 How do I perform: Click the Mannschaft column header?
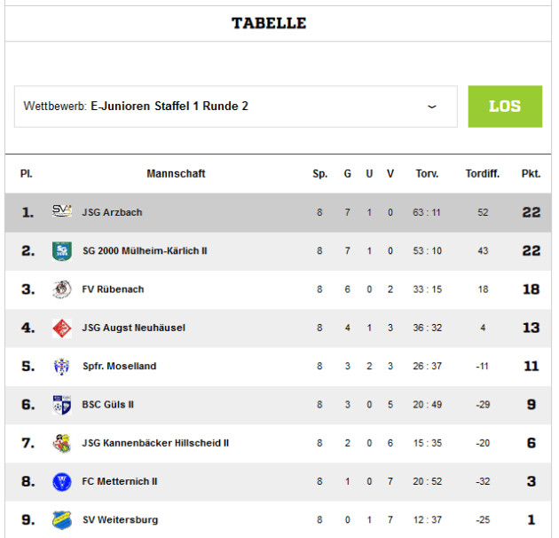(x=176, y=174)
